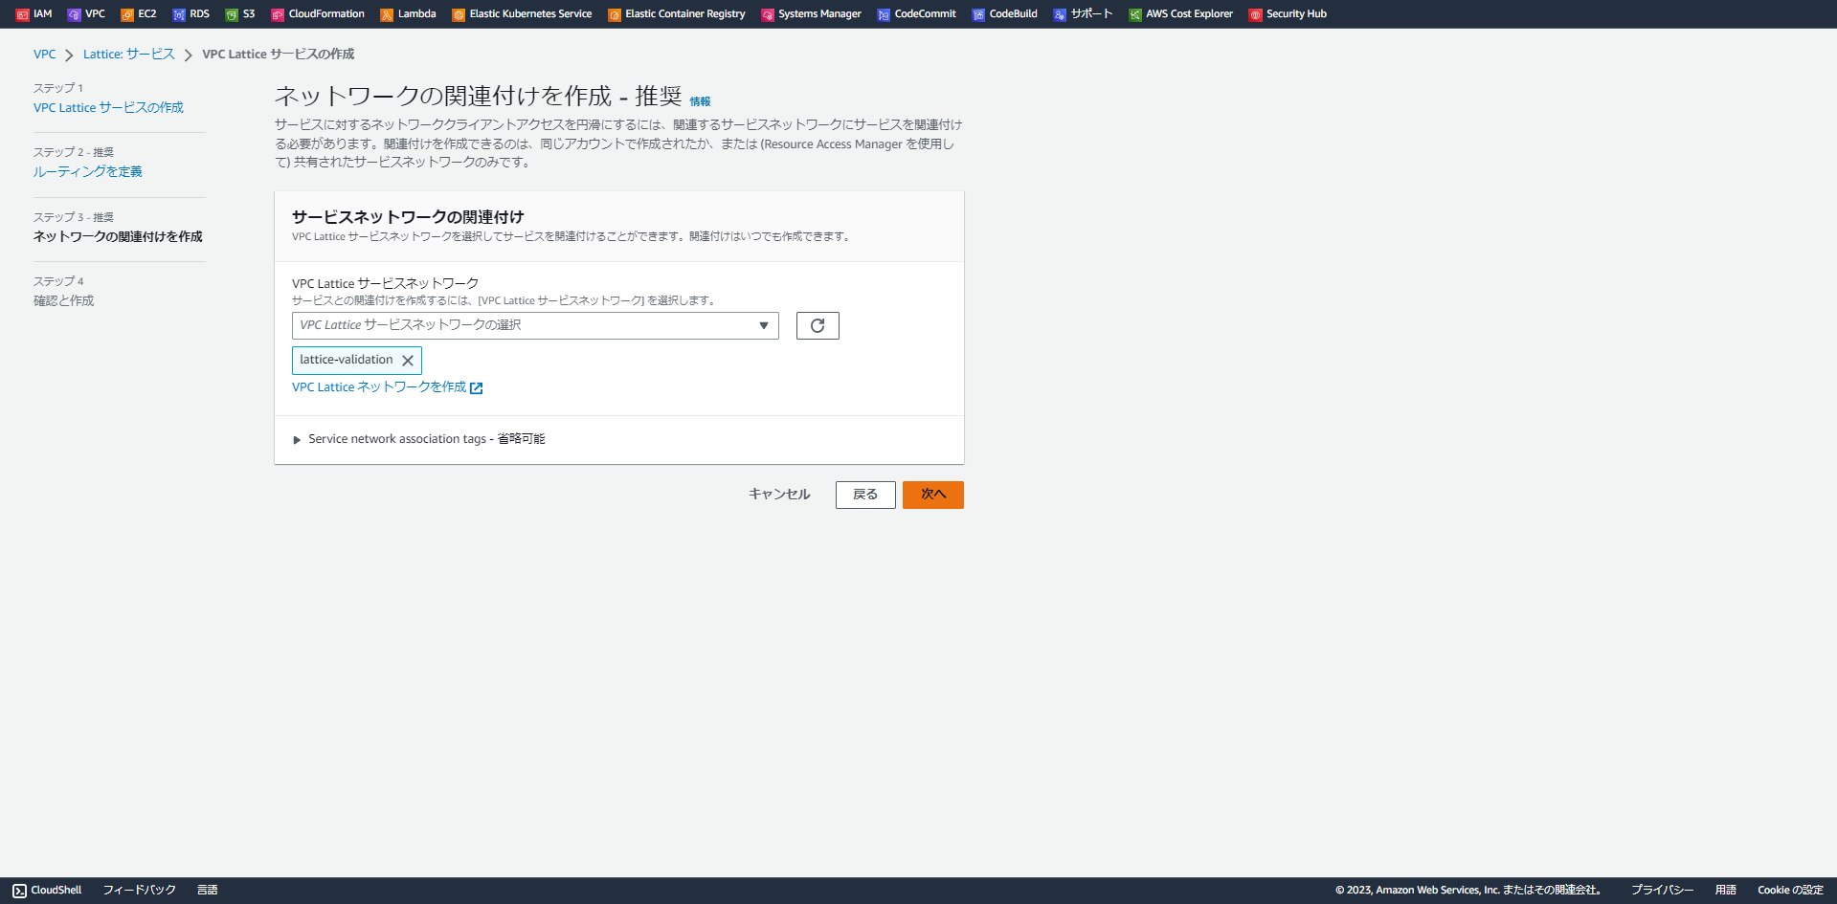
Task: Click the 情報 info link beside title
Action: (701, 101)
